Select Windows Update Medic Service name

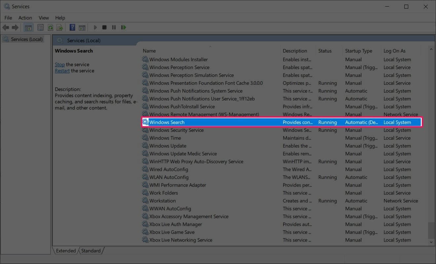tap(183, 154)
